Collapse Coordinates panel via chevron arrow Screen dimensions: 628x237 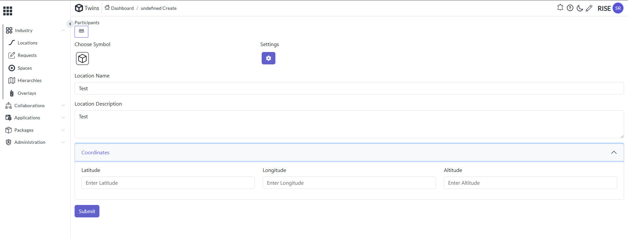(614, 152)
